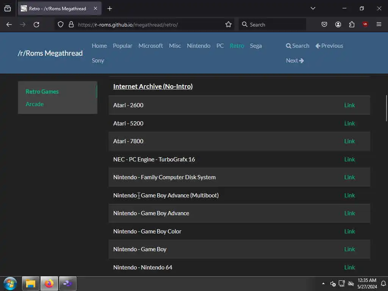Jump to Arcade in the sidebar

pos(34,104)
